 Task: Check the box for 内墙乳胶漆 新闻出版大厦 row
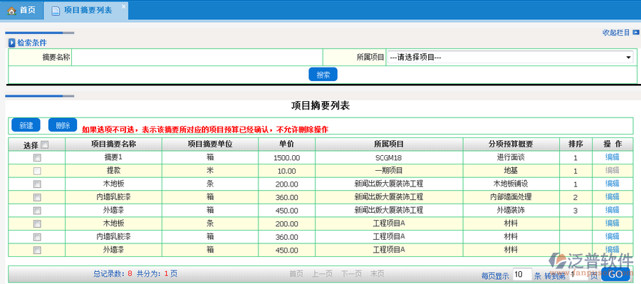pyautogui.click(x=37, y=197)
